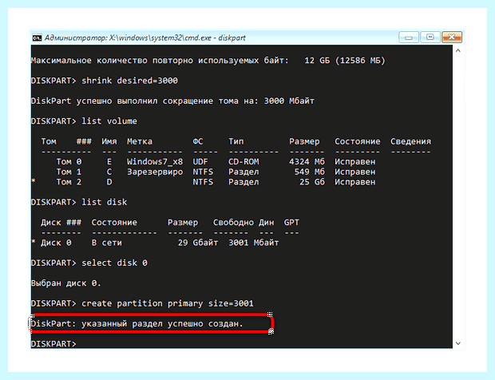
Task: Click 'Том 2' row label
Action: coord(69,182)
